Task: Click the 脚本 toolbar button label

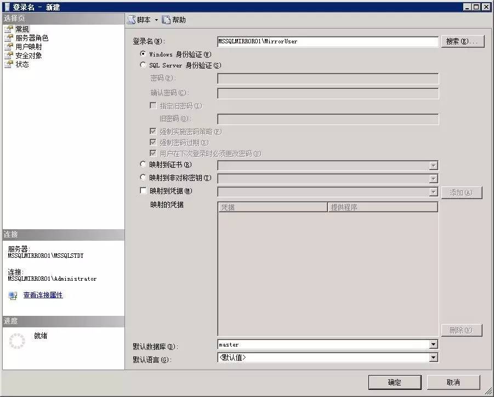Action: tap(144, 20)
